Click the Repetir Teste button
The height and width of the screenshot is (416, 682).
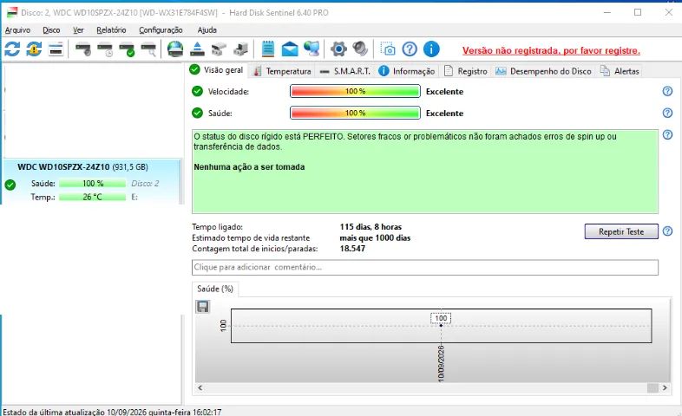[621, 231]
